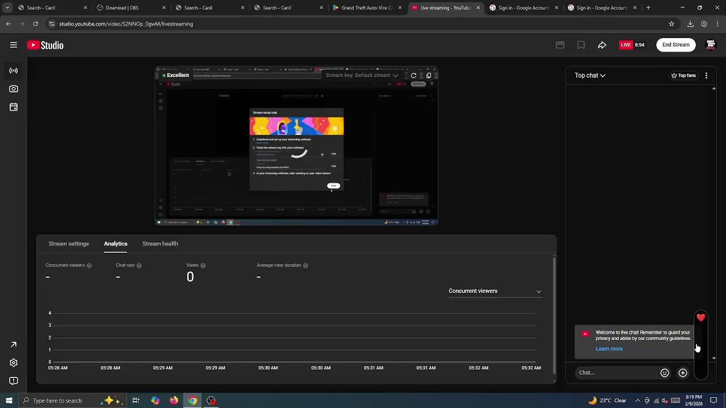Open OBS Studio from the taskbar
The width and height of the screenshot is (726, 408).
point(211,401)
